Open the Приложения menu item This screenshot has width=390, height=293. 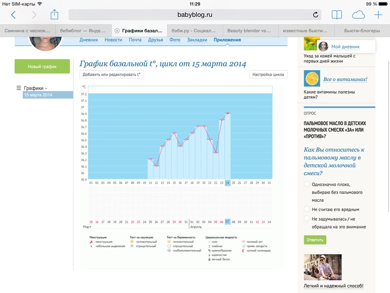pyautogui.click(x=227, y=40)
